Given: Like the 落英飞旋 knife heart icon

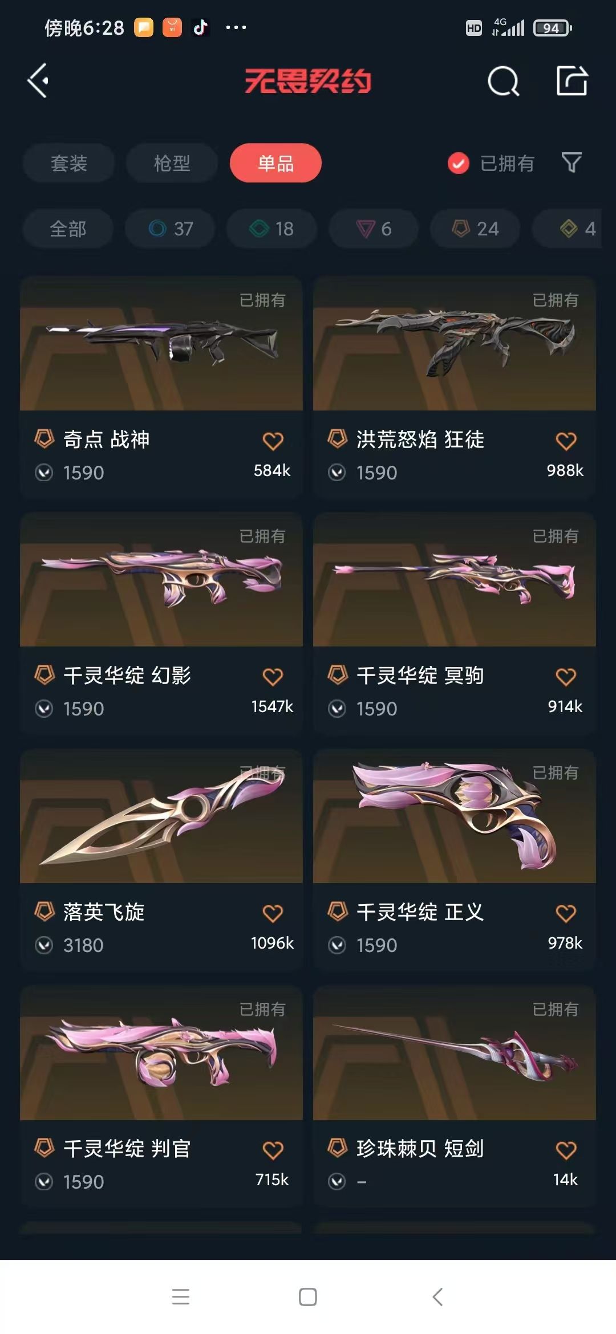Looking at the screenshot, I should click(273, 913).
